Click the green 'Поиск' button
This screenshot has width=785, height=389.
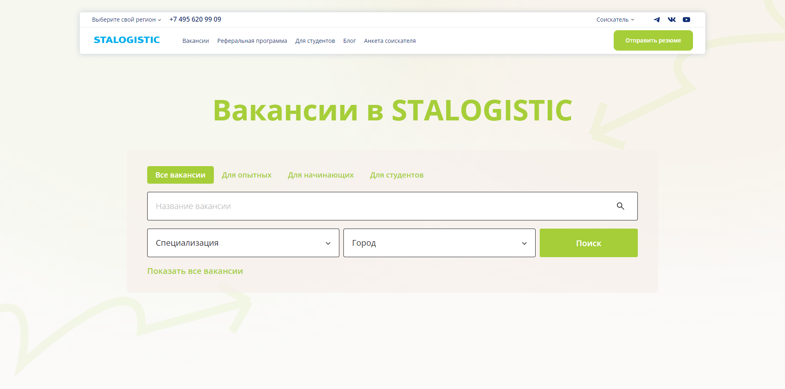click(x=588, y=243)
